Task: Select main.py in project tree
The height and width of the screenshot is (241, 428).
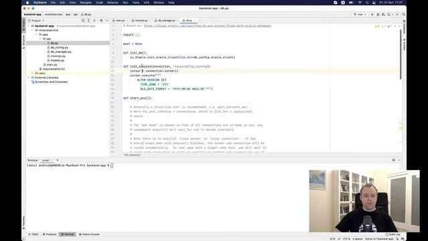Action: point(51,65)
